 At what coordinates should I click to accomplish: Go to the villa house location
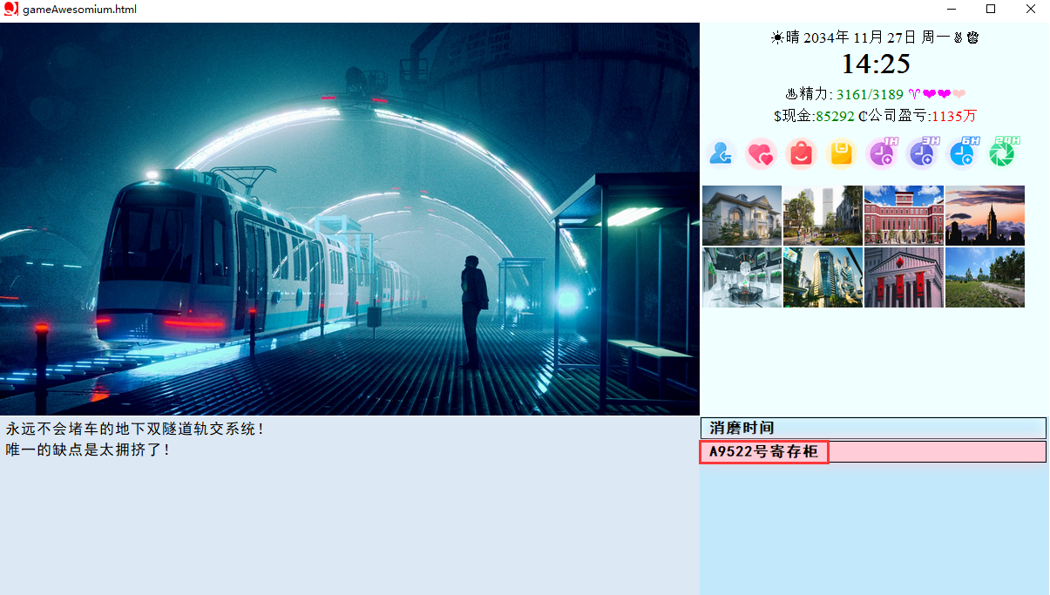[x=742, y=215]
